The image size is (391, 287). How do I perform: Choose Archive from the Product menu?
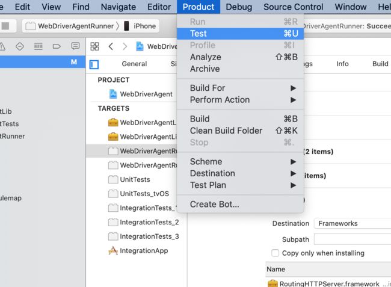241,69
